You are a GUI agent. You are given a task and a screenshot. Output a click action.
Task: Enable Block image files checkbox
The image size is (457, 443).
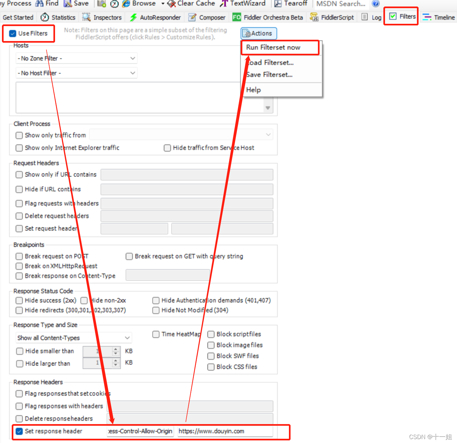click(x=211, y=345)
